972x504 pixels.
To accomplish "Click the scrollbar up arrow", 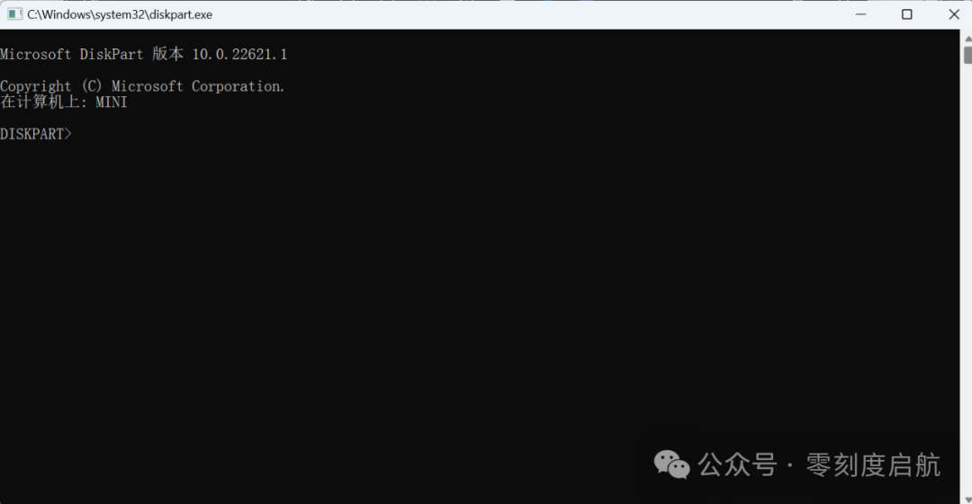I will click(967, 38).
